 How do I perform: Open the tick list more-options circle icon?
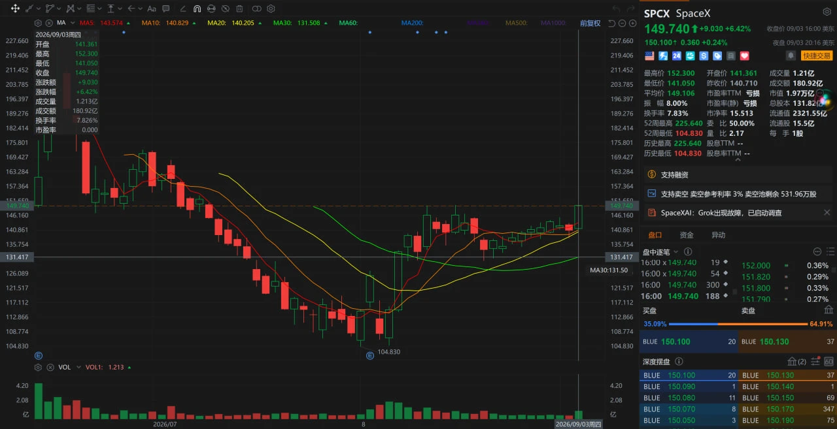817,251
